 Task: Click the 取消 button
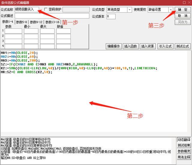pyautogui.click(x=183, y=16)
